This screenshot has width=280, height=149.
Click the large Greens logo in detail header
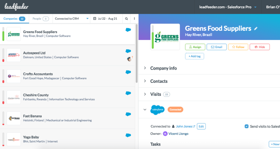pos(165,37)
